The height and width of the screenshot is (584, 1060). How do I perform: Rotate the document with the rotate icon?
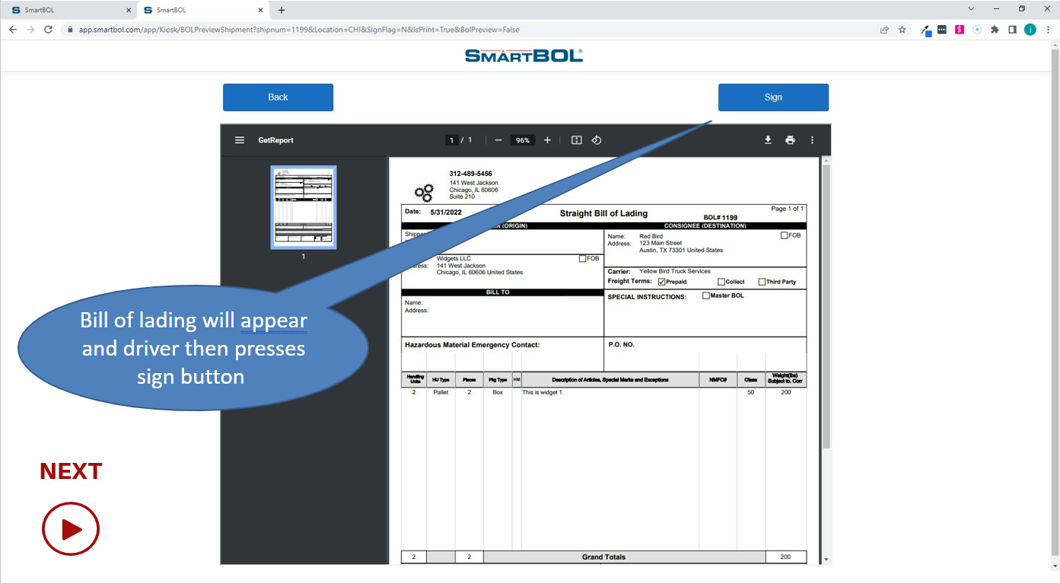pyautogui.click(x=597, y=140)
